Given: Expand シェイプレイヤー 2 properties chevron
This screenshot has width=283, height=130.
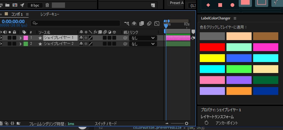Looking at the screenshot, I should click(x=20, y=44).
